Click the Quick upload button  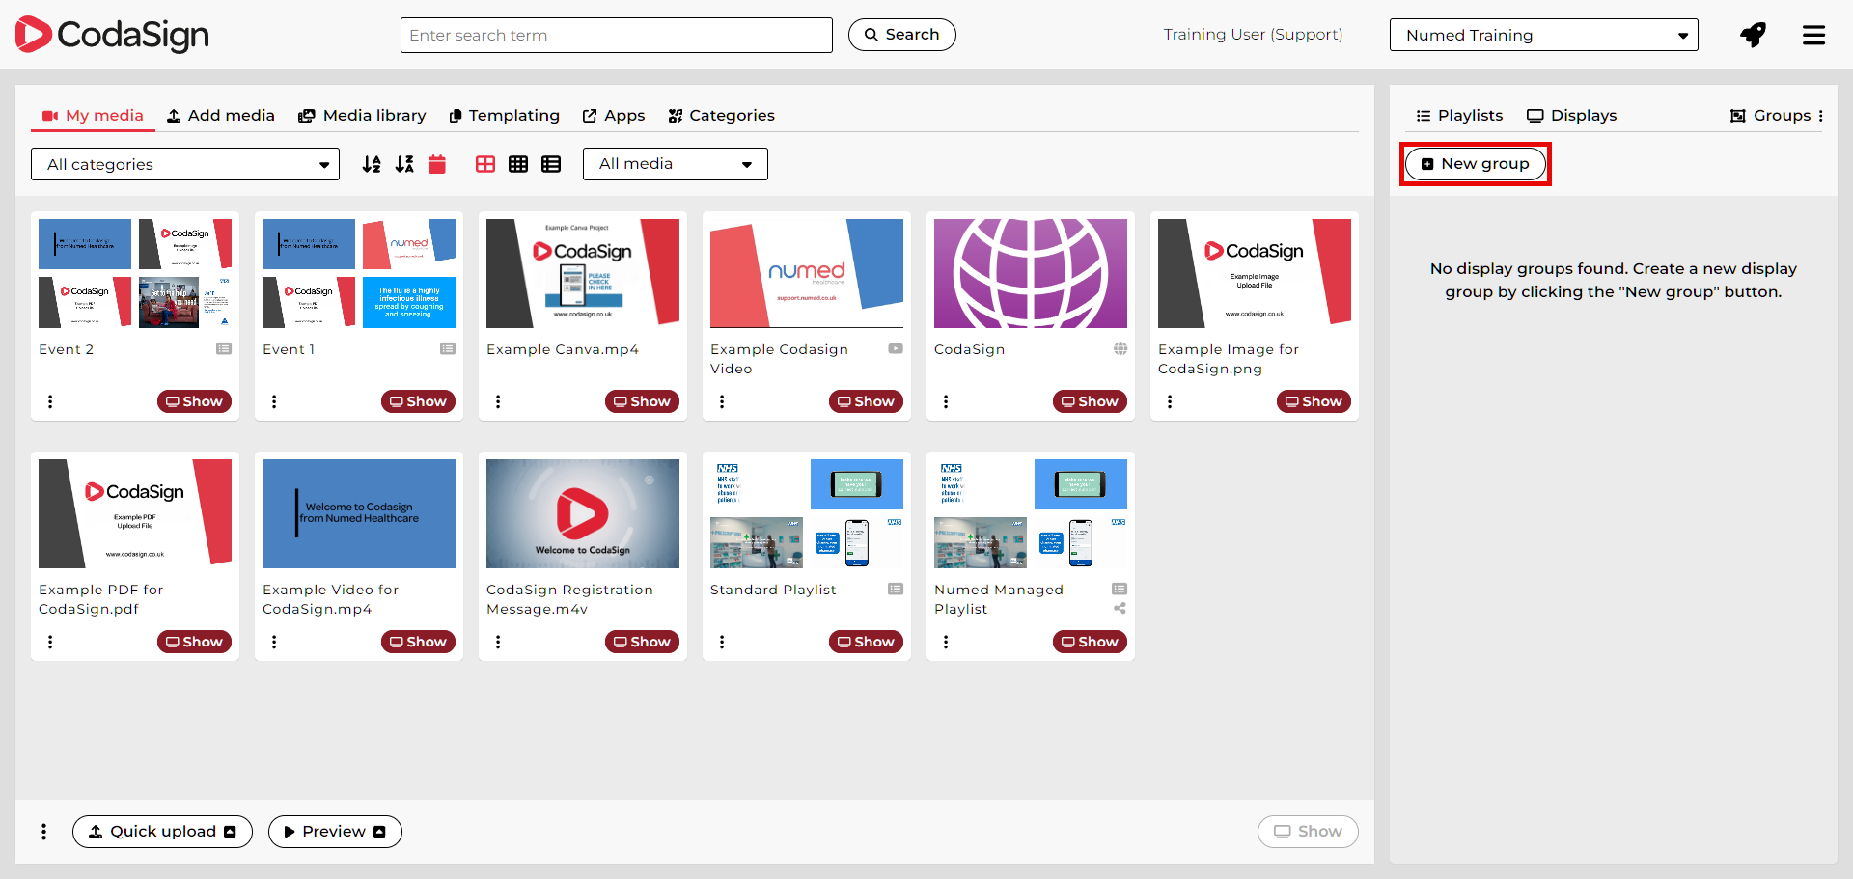[x=162, y=832]
